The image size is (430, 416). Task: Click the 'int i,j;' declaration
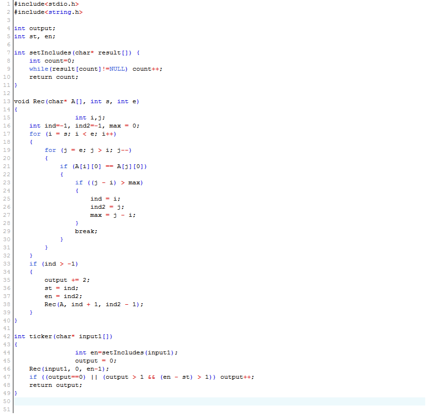tap(90, 117)
